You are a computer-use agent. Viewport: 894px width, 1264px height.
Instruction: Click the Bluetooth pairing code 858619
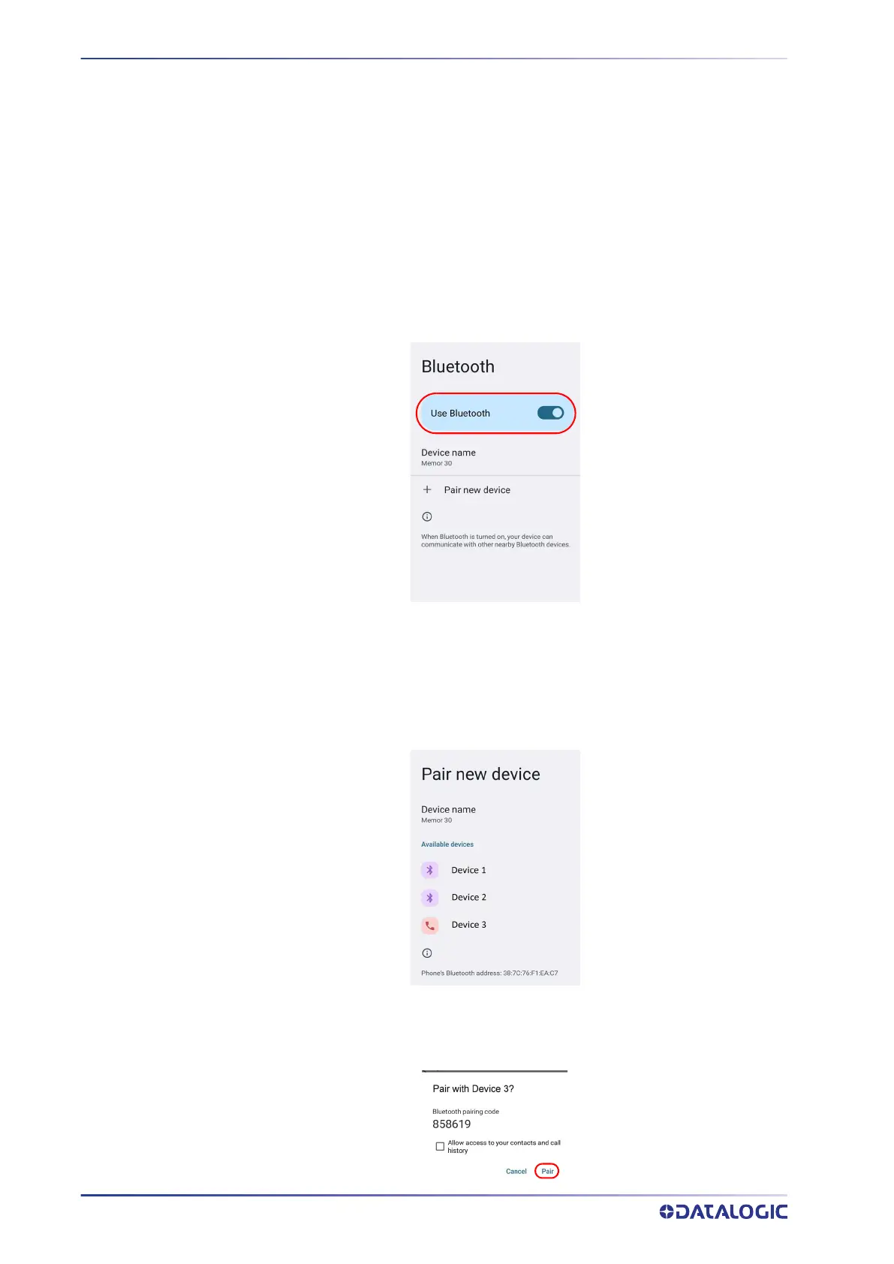point(452,1124)
